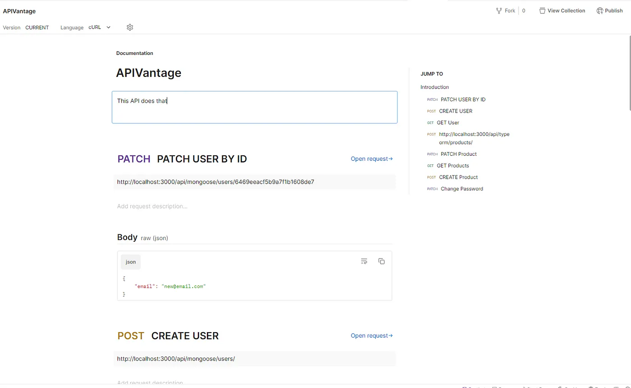Toggle word wrap in JSON code block

[x=364, y=262]
